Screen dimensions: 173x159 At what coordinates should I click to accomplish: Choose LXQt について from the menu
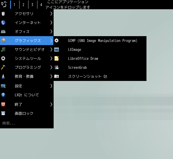[27, 95]
